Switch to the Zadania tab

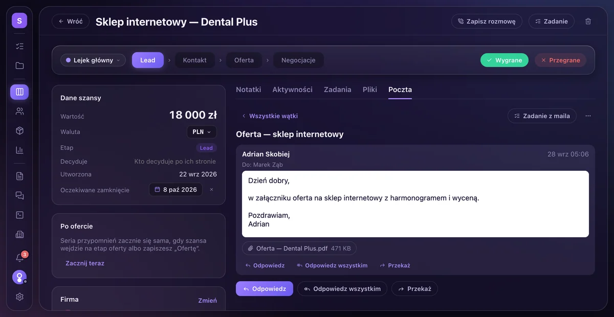(337, 89)
